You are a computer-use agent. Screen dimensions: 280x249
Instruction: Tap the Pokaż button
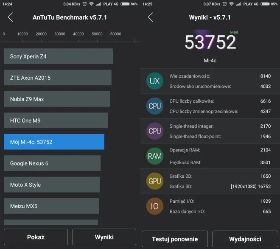pyautogui.click(x=36, y=237)
